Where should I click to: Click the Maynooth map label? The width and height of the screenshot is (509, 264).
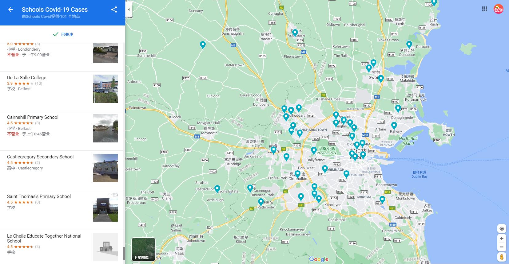click(x=209, y=131)
